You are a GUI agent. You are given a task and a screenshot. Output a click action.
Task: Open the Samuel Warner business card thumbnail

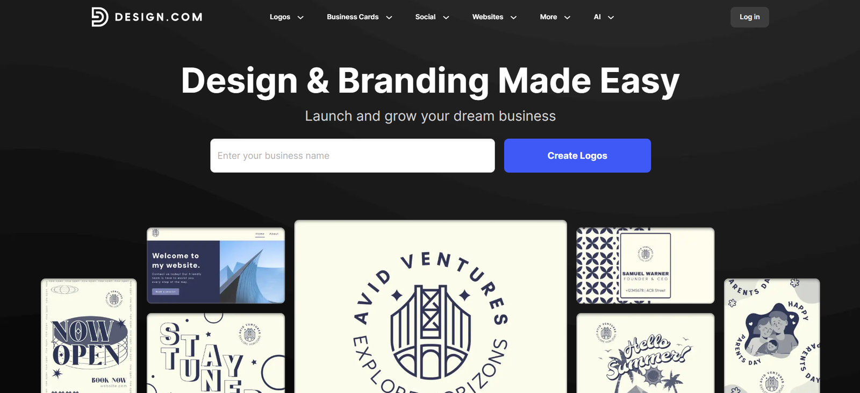pyautogui.click(x=645, y=265)
